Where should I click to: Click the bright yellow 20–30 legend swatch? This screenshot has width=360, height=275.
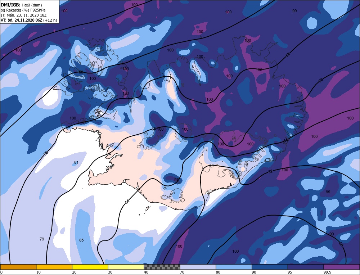[90, 267]
